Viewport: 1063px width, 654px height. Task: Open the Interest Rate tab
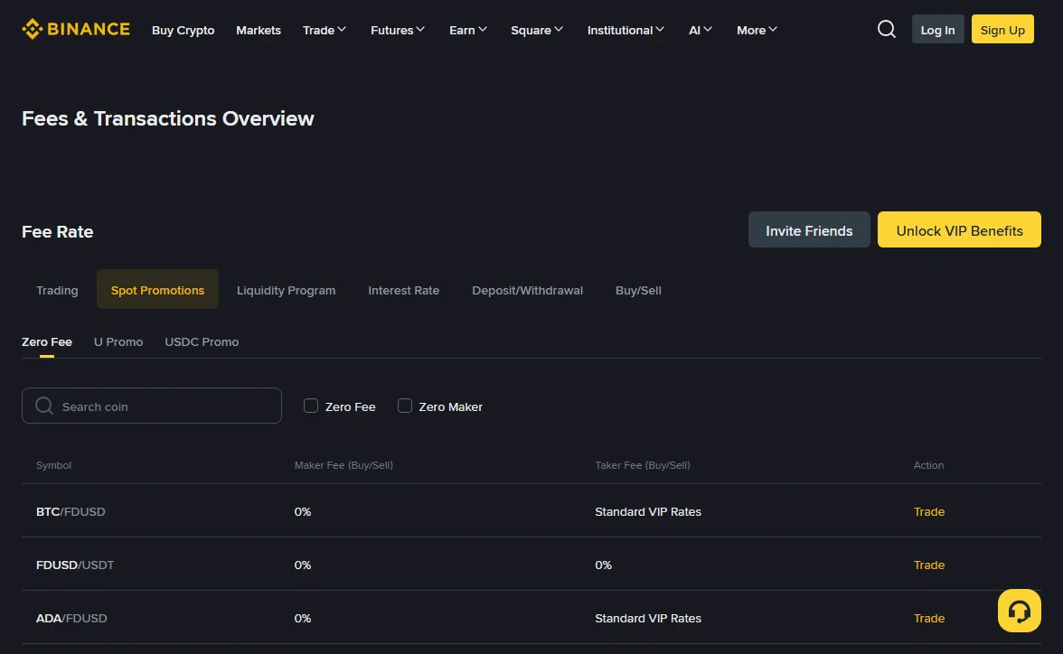403,290
